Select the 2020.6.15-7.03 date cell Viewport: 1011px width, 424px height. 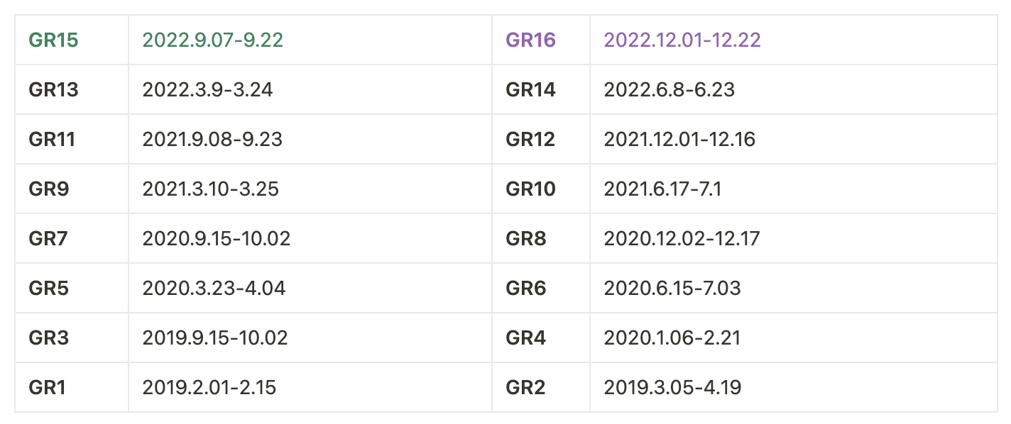794,288
